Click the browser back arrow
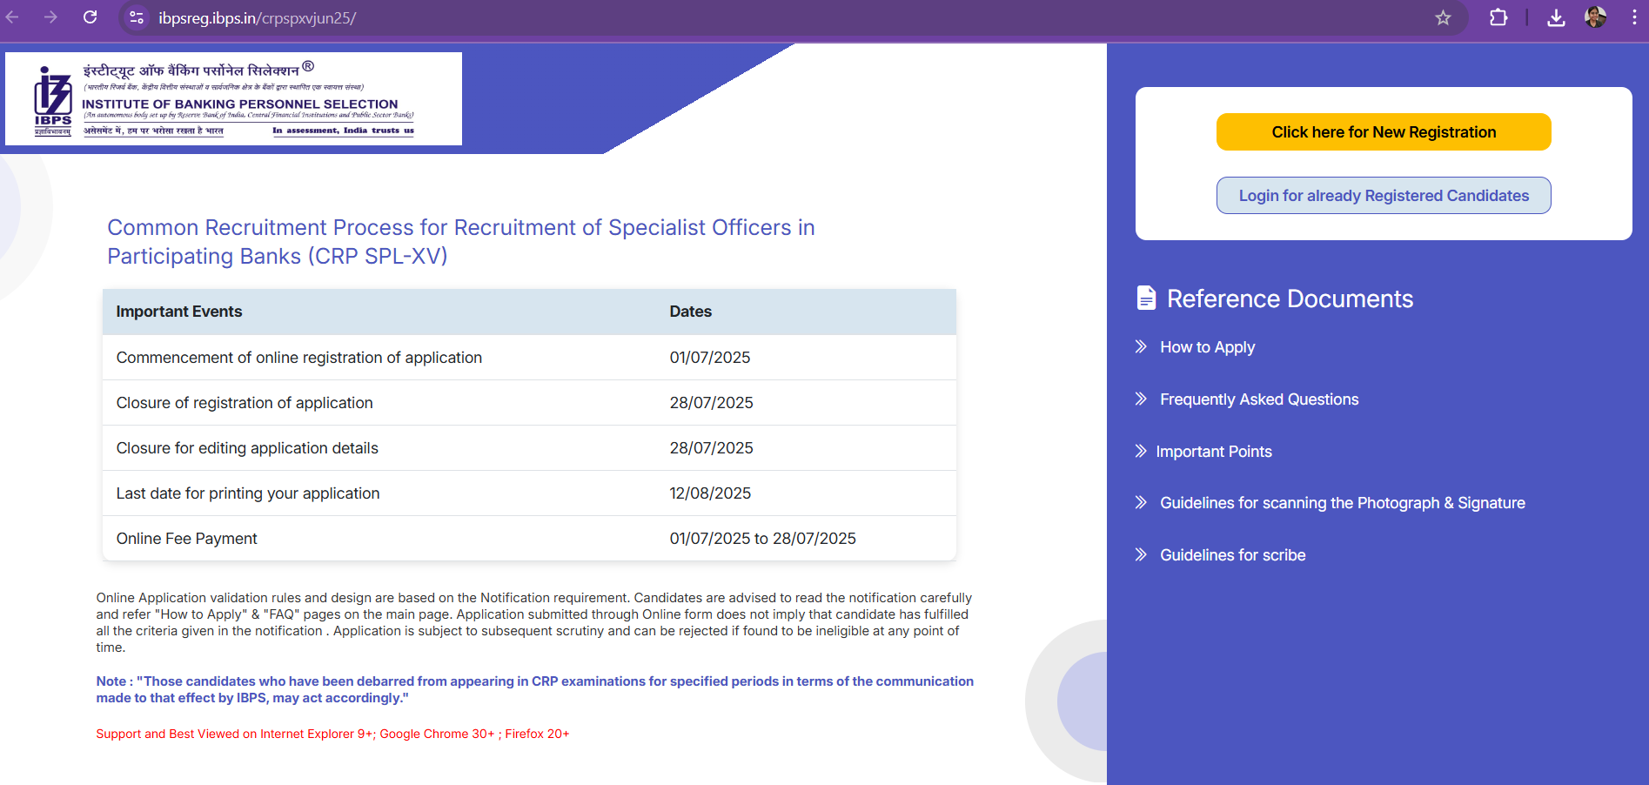The height and width of the screenshot is (785, 1649). click(13, 17)
